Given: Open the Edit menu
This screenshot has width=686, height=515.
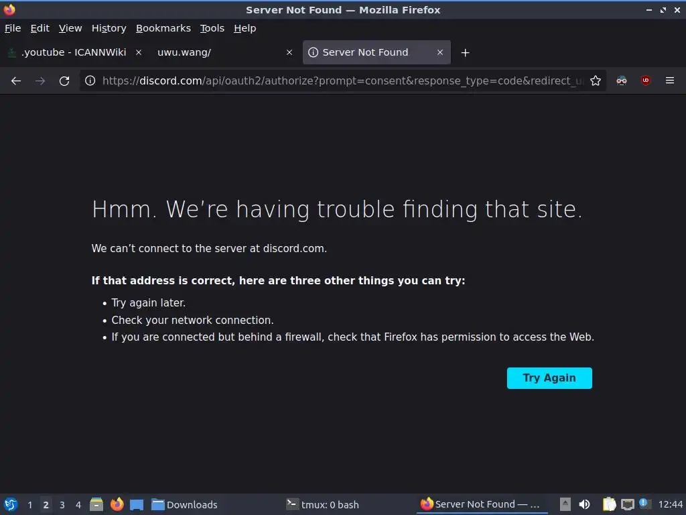Looking at the screenshot, I should 40,28.
